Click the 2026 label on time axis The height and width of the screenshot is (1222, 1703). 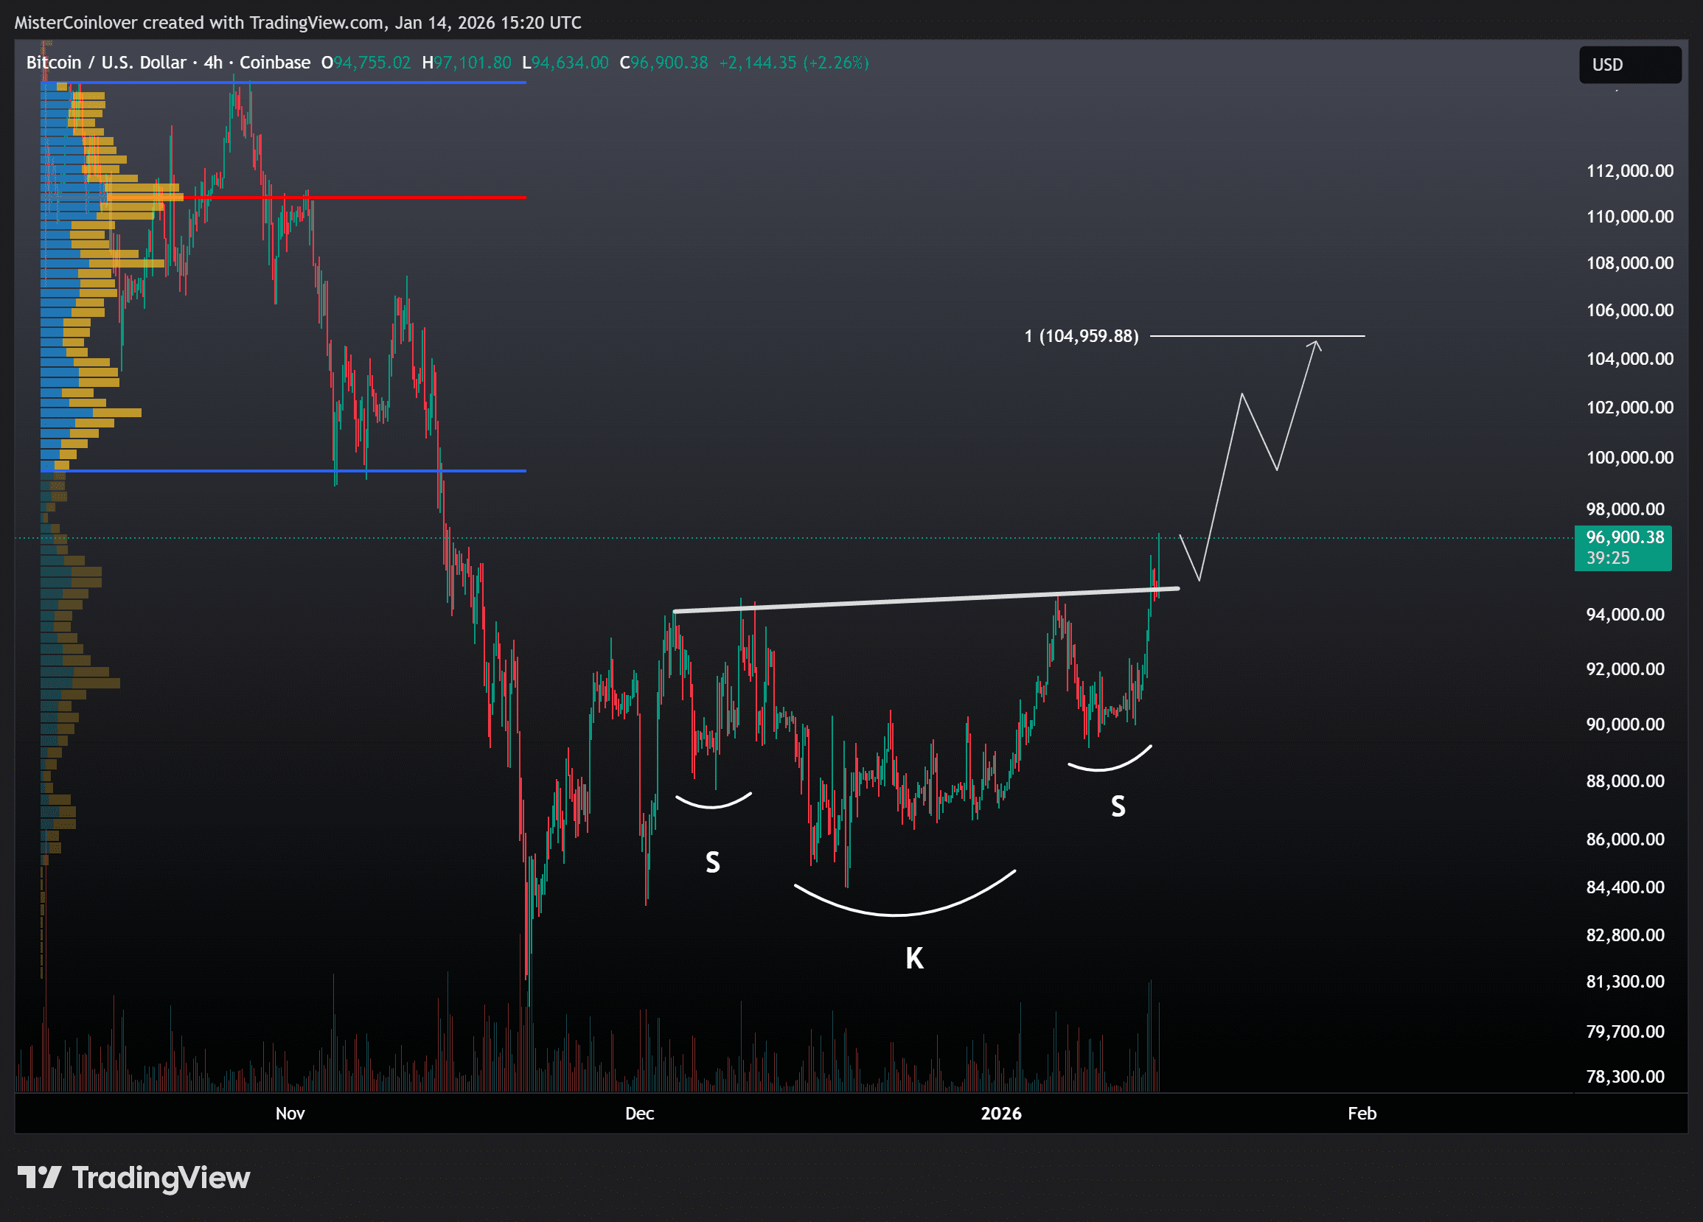(x=1000, y=1113)
